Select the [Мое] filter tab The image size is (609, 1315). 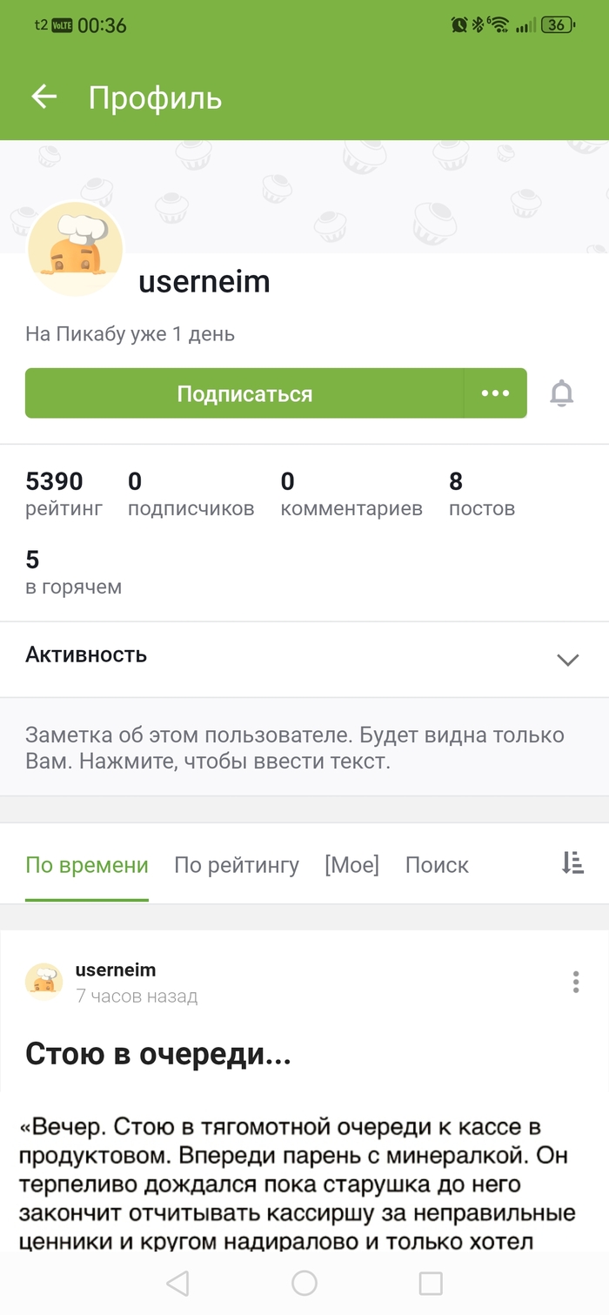(351, 865)
